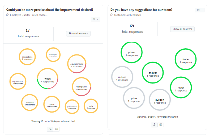Switch left card to table view icon
The image size is (214, 135).
pyautogui.click(x=57, y=129)
